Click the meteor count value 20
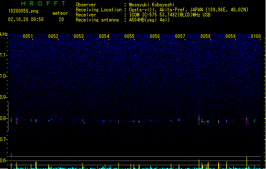266x169 pixels. (x=61, y=19)
